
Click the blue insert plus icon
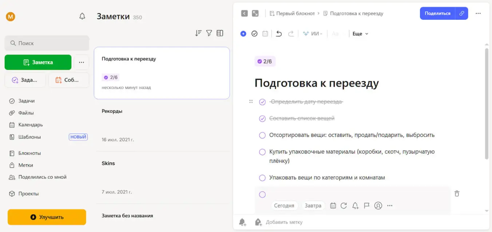point(243,34)
